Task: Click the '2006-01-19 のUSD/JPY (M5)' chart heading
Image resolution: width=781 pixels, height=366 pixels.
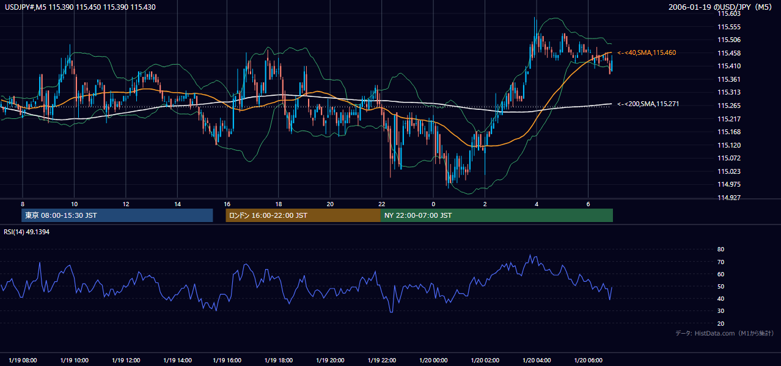Action: (721, 7)
